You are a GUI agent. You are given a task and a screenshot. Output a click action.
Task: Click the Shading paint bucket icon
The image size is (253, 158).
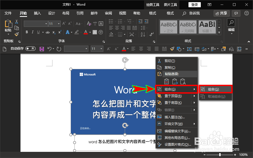(111, 34)
